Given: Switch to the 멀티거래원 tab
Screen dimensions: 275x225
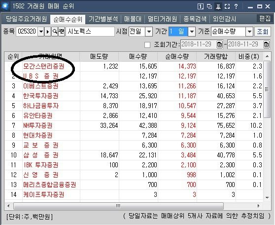Looking at the screenshot, I should click(163, 19).
